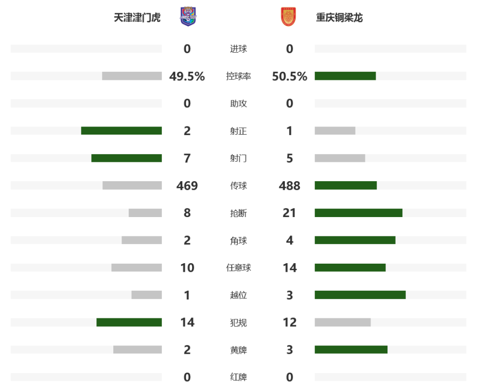492x388 pixels.
Task: Click the 射正 shots on target label
Action: click(x=238, y=131)
